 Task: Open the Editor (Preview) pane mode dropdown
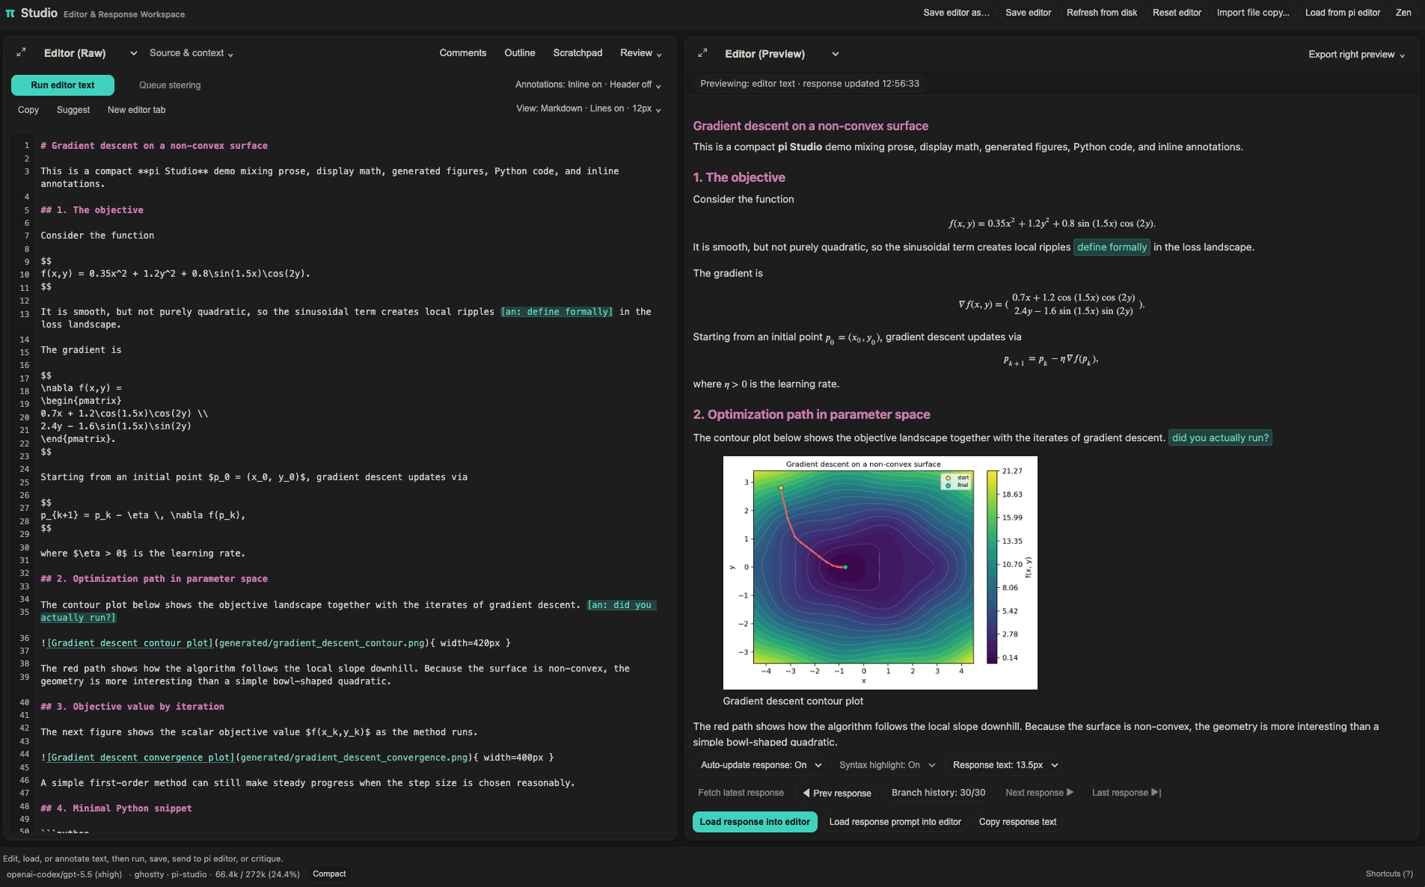782,54
